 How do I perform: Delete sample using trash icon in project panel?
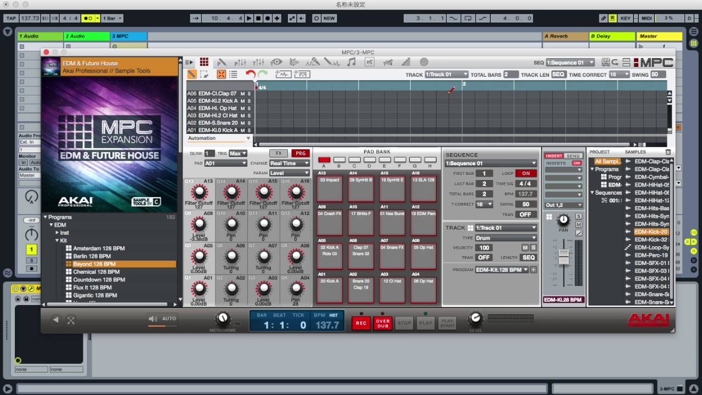[667, 152]
